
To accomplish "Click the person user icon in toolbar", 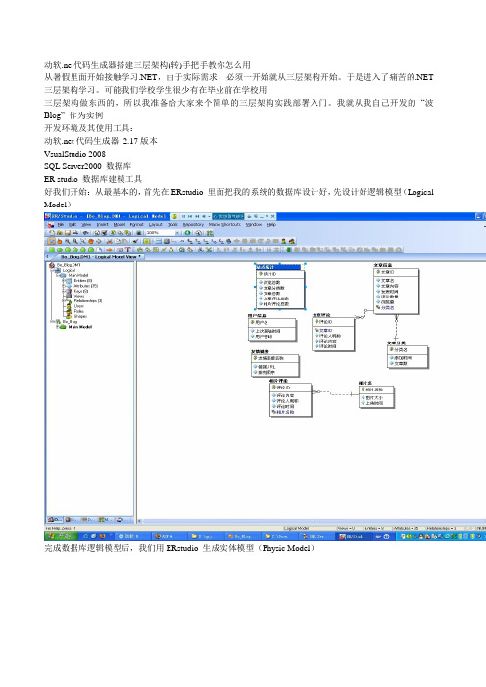I will [x=284, y=241].
